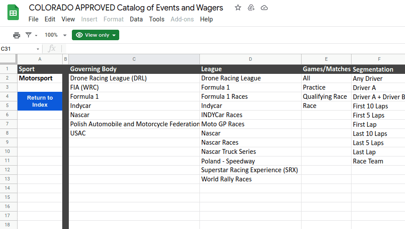Open the Tools menu

click(156, 19)
